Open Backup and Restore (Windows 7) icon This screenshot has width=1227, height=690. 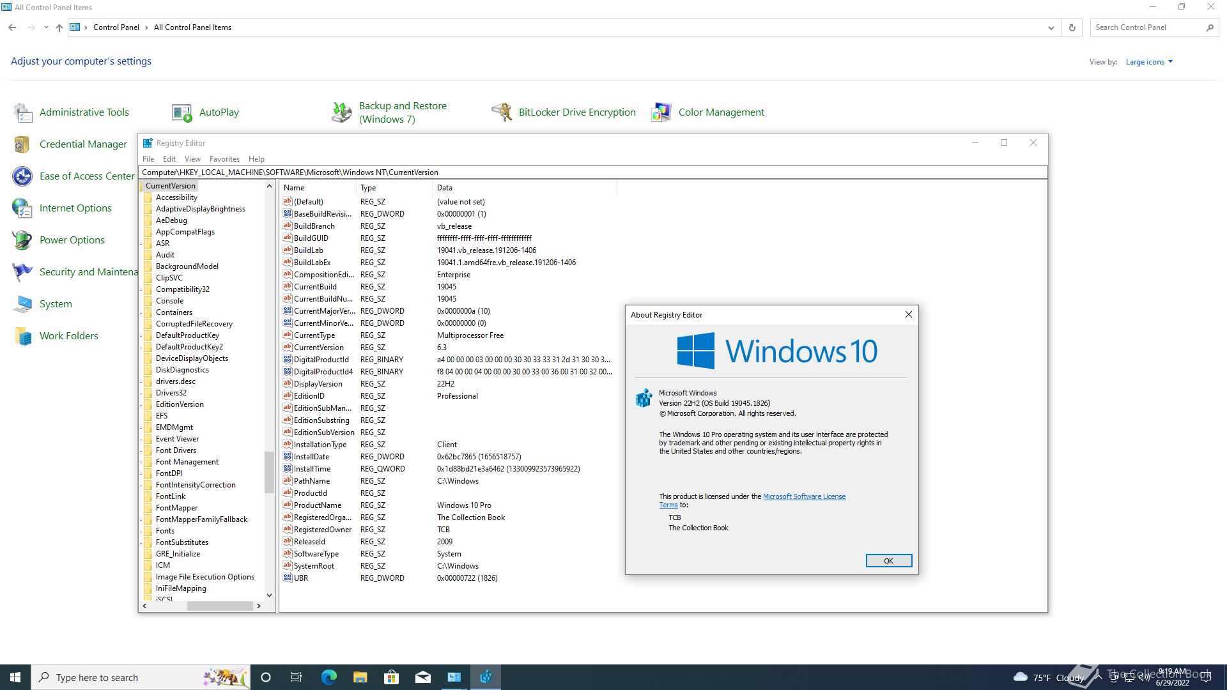(x=342, y=112)
